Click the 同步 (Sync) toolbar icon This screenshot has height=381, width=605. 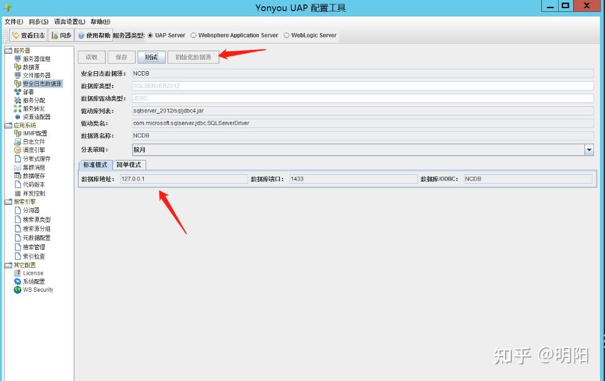(x=61, y=35)
